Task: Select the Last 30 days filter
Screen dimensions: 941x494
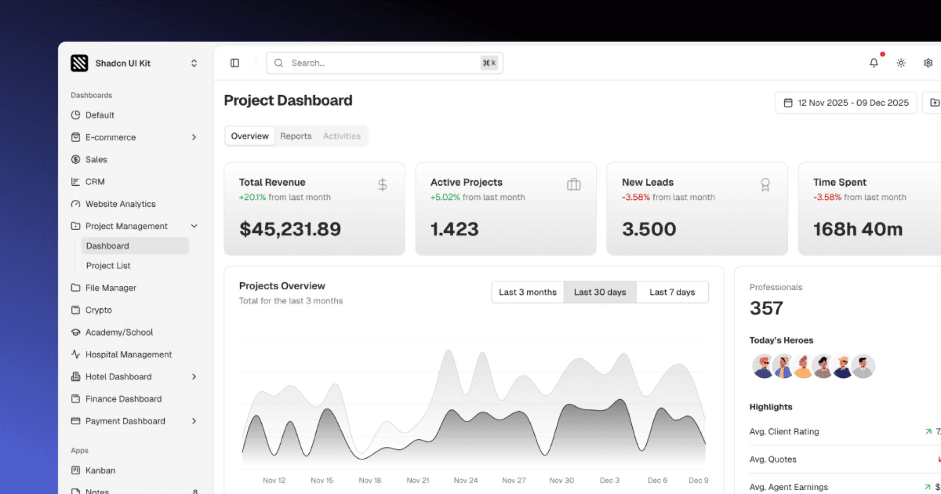Action: tap(600, 292)
